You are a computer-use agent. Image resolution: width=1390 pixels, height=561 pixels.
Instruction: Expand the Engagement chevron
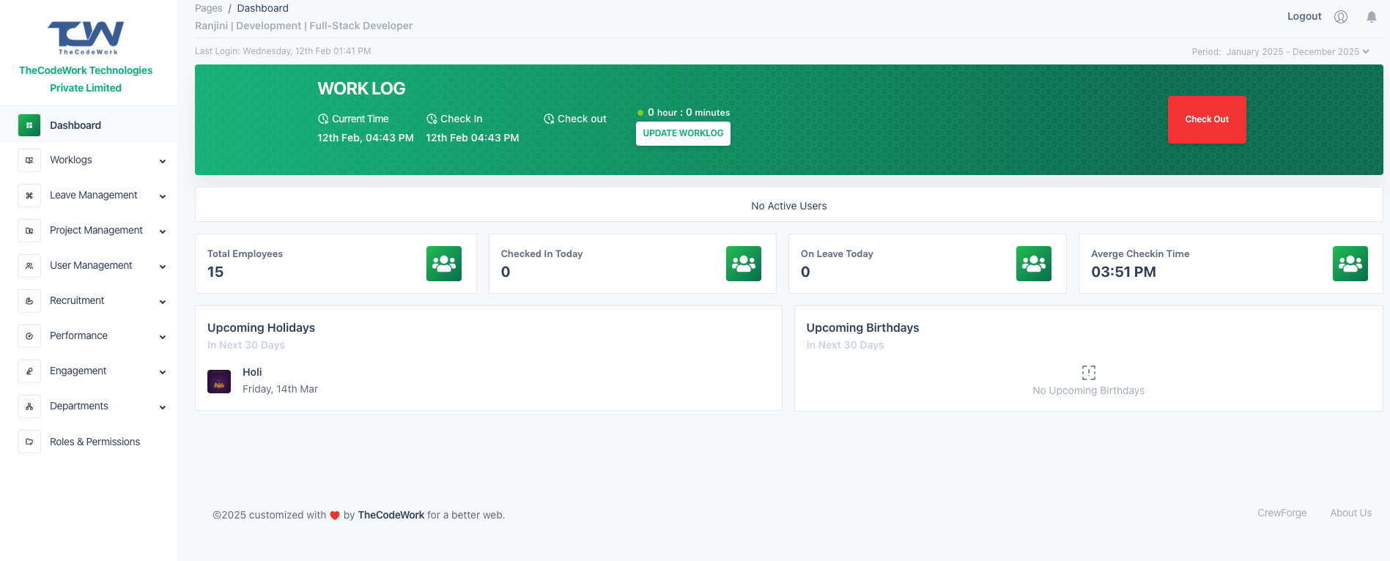(163, 372)
